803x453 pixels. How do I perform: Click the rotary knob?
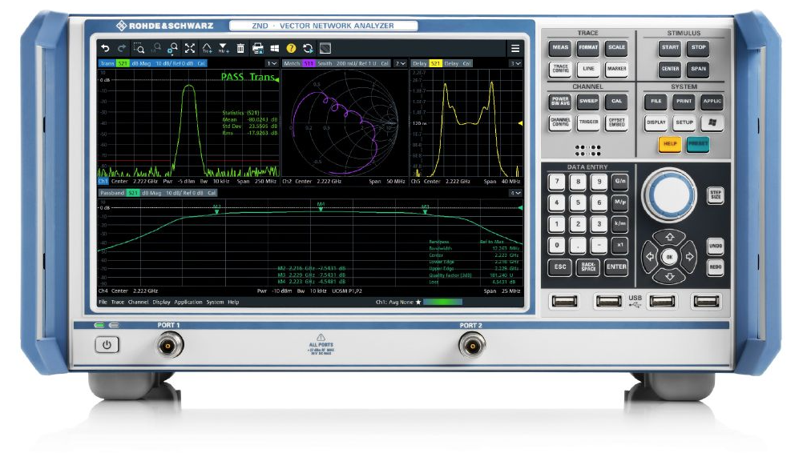point(669,194)
